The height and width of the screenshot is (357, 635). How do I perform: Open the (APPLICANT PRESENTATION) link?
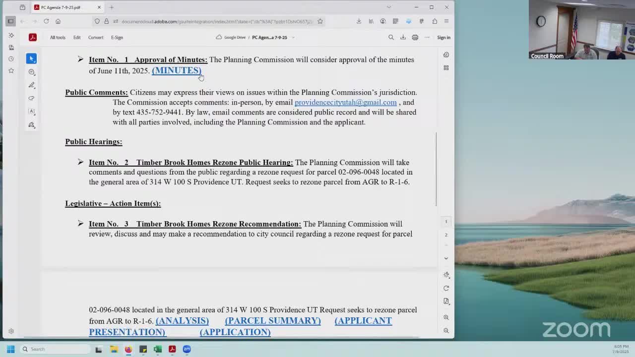coord(363,321)
